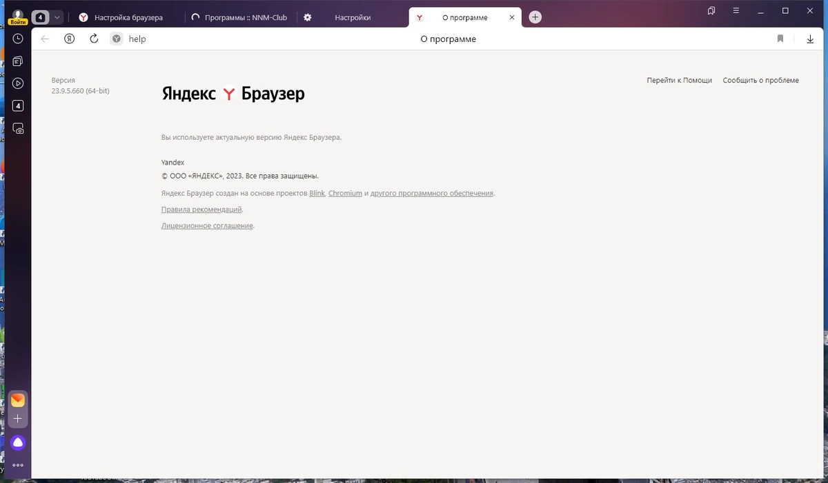Minimize the browser window
828x483 pixels.
[x=761, y=11]
